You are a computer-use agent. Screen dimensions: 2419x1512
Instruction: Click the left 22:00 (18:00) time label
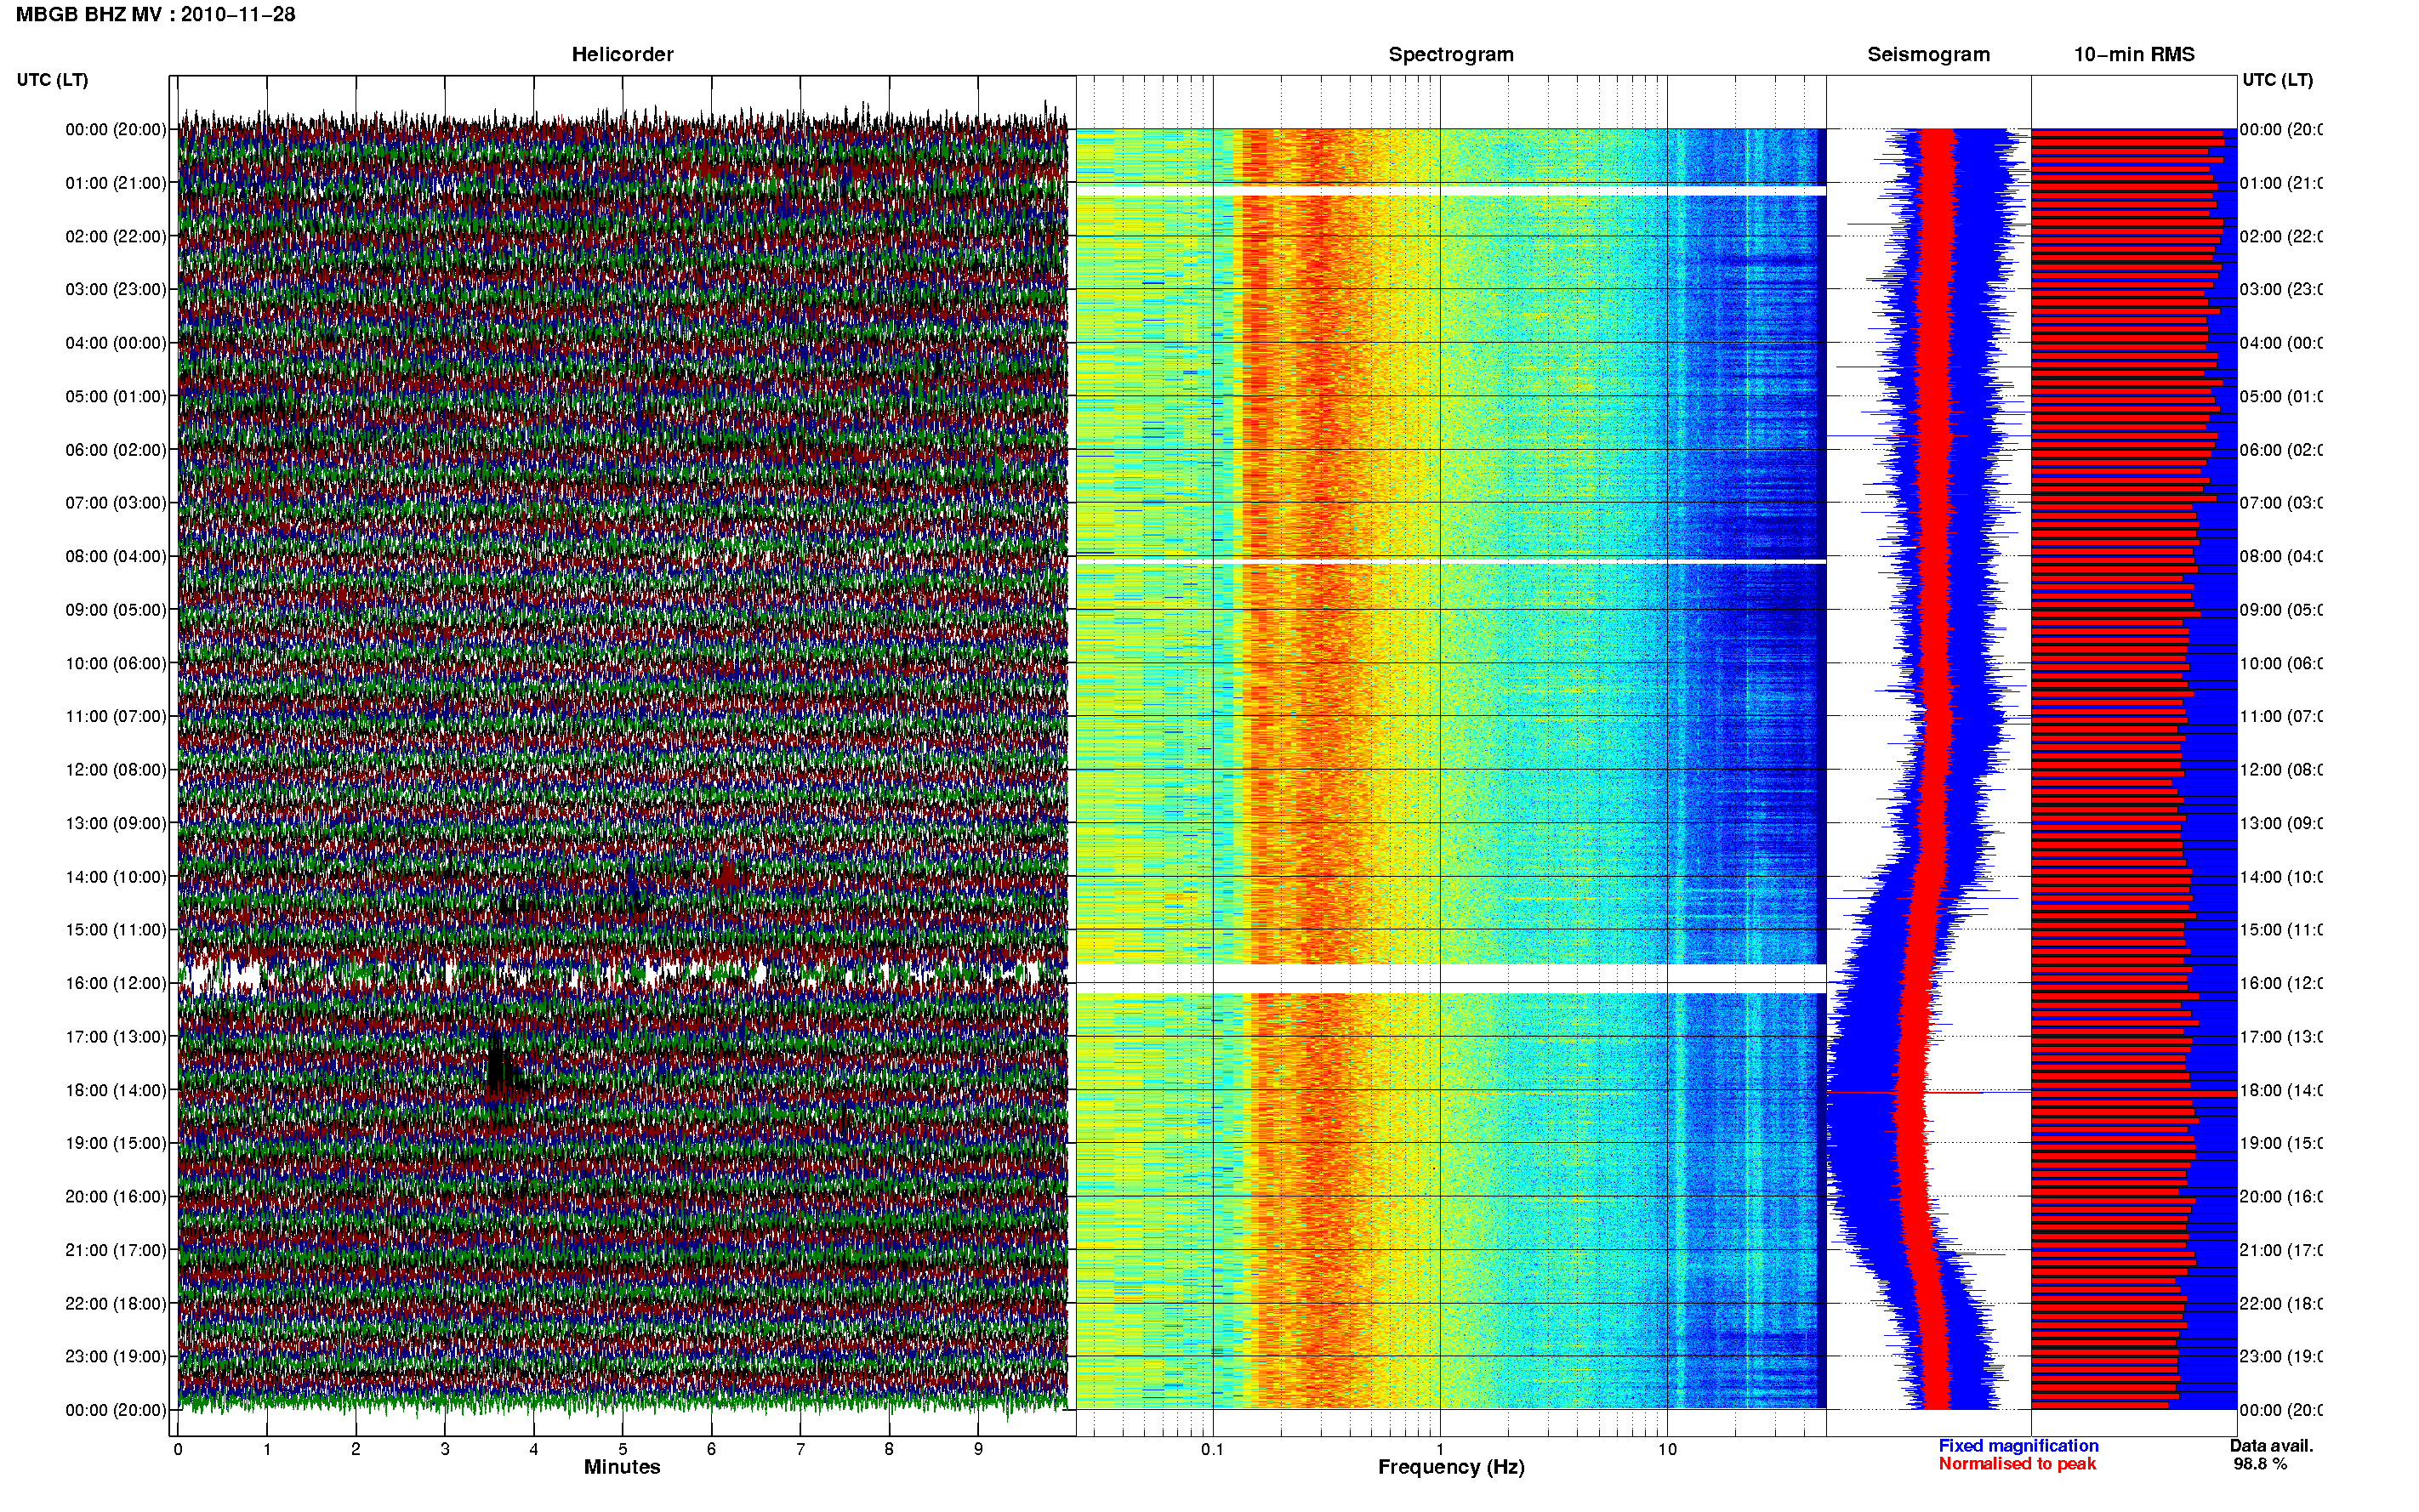pos(116,1303)
